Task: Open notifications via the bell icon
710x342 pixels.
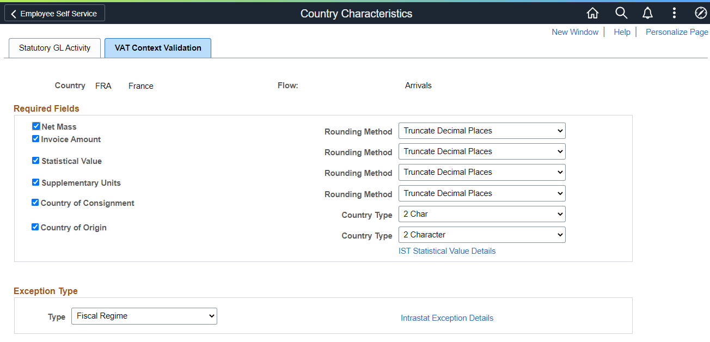Action: tap(647, 13)
